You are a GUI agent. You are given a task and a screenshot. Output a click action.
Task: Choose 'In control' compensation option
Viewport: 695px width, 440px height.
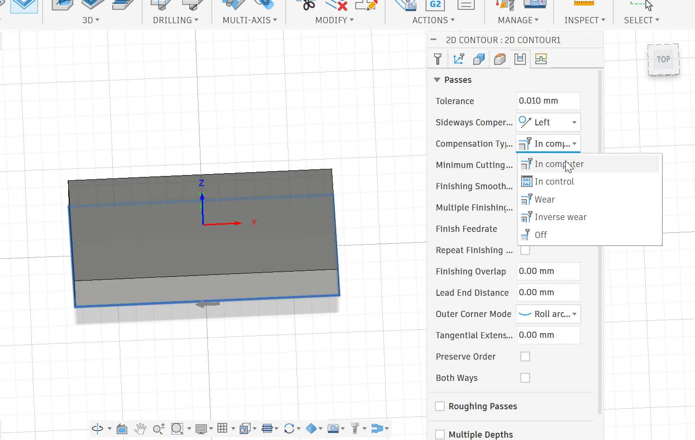click(589, 182)
